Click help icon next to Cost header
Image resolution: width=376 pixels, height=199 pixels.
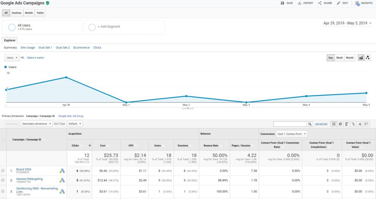point(108,146)
